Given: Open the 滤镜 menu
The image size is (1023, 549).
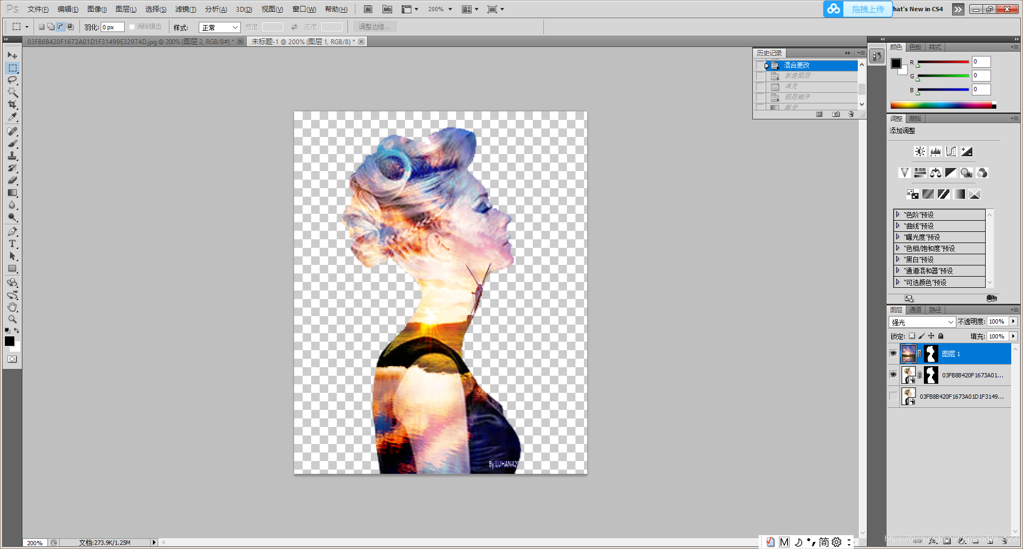Looking at the screenshot, I should 185,9.
